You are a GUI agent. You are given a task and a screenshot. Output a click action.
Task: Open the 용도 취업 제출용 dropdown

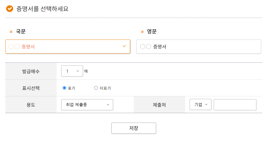pyautogui.click(x=87, y=105)
